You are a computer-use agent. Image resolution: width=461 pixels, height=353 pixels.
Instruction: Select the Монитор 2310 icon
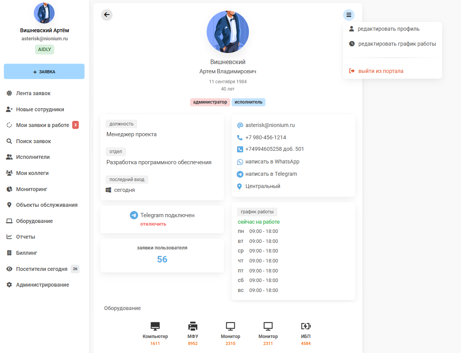(230, 327)
